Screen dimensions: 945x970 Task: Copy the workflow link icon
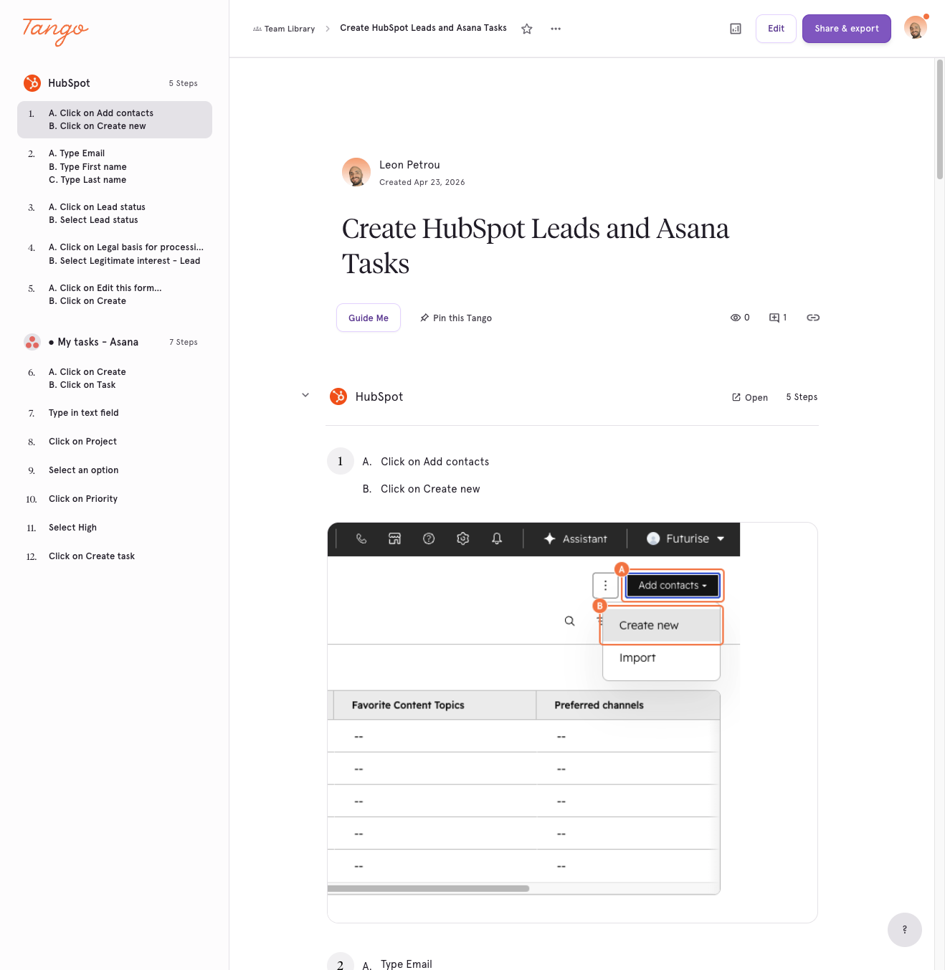tap(813, 318)
